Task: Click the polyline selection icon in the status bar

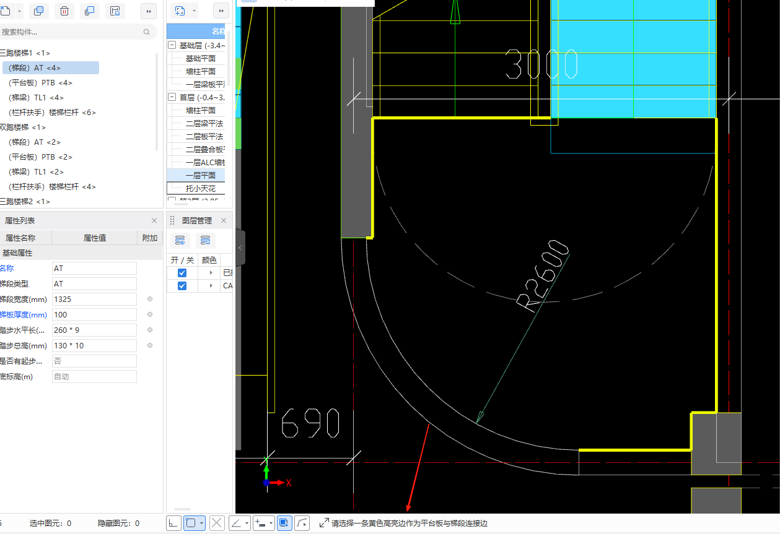Action: click(x=302, y=523)
